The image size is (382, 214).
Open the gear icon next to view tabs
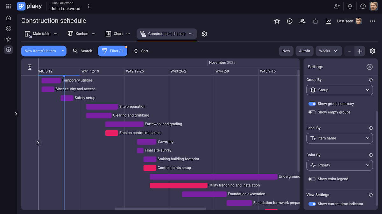tap(204, 34)
